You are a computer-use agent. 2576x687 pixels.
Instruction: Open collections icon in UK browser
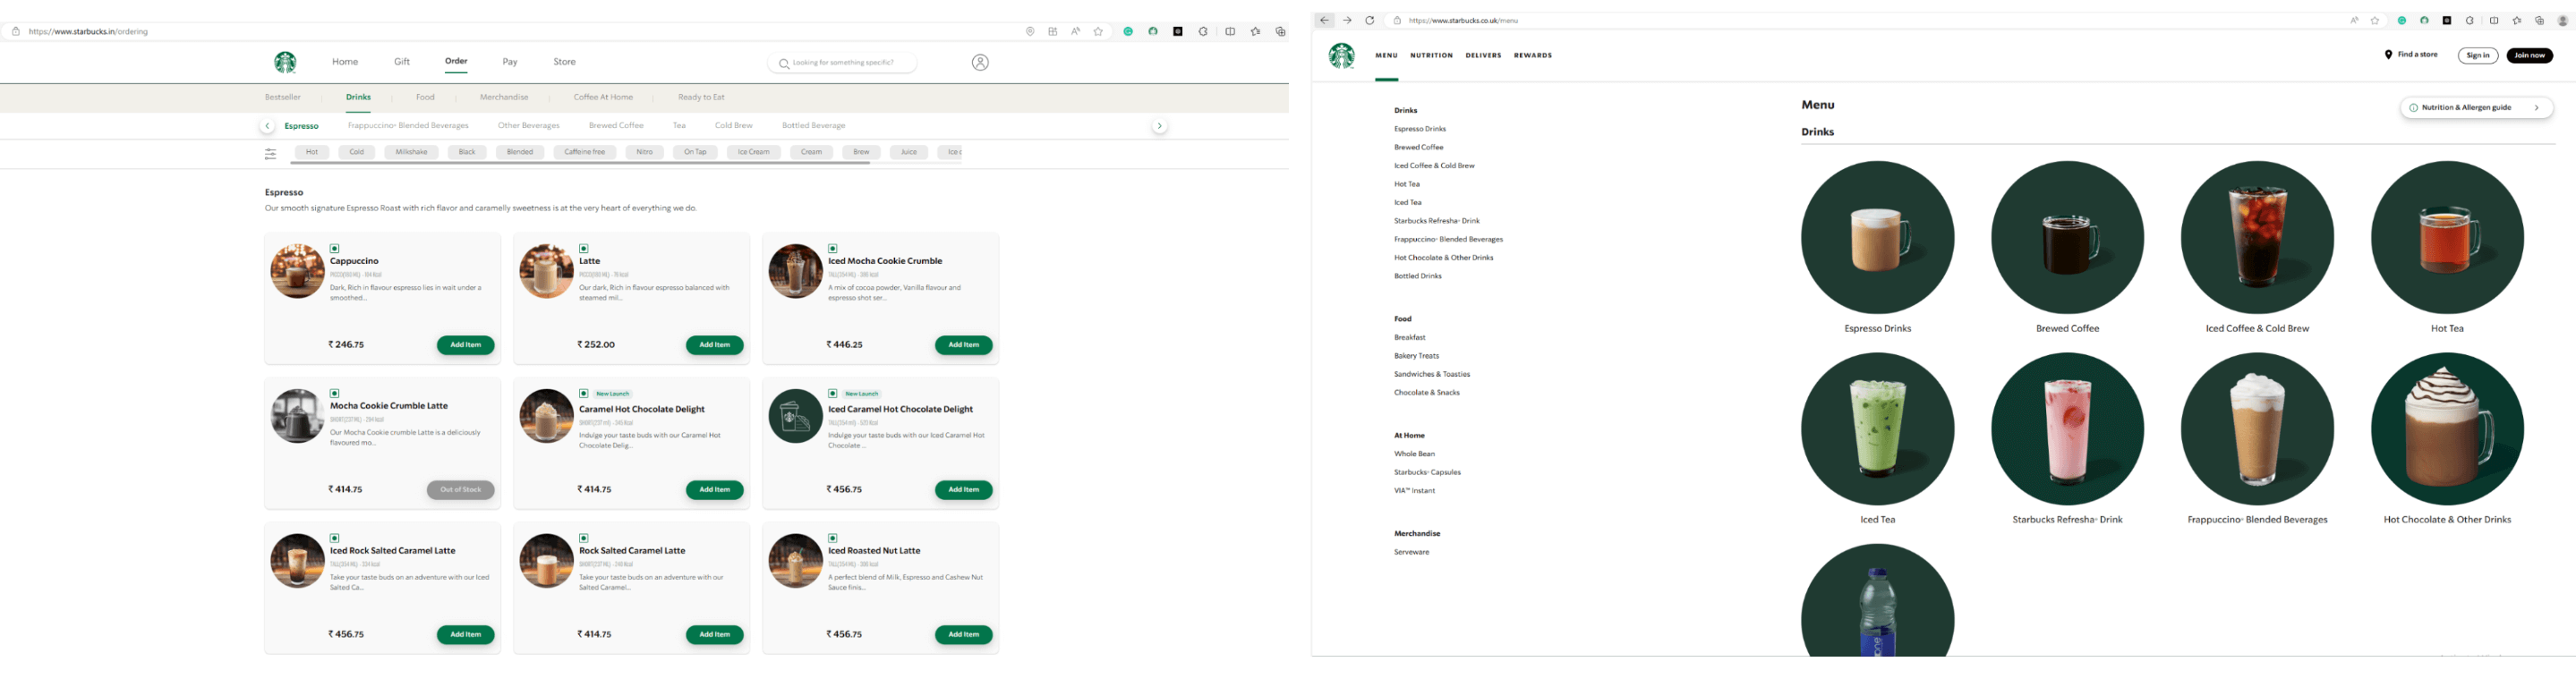2540,20
